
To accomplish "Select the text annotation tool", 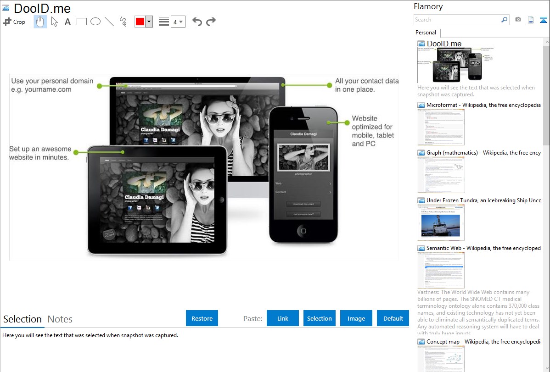I will pos(67,22).
